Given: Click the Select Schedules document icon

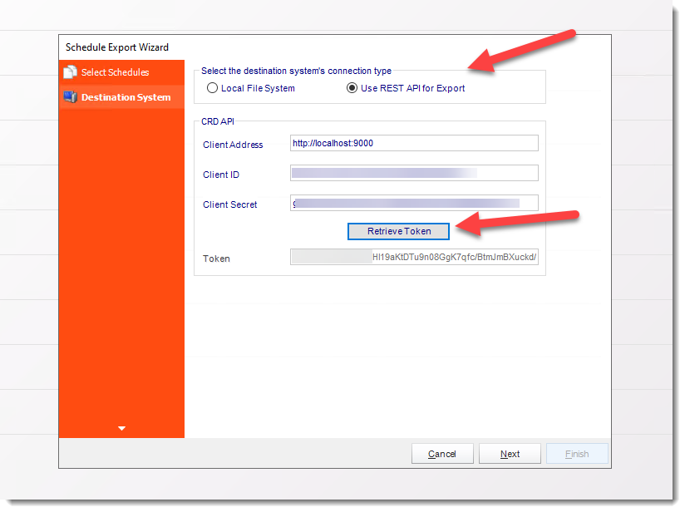Looking at the screenshot, I should (x=71, y=72).
